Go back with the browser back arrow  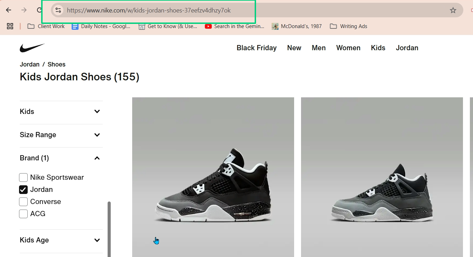click(x=9, y=10)
